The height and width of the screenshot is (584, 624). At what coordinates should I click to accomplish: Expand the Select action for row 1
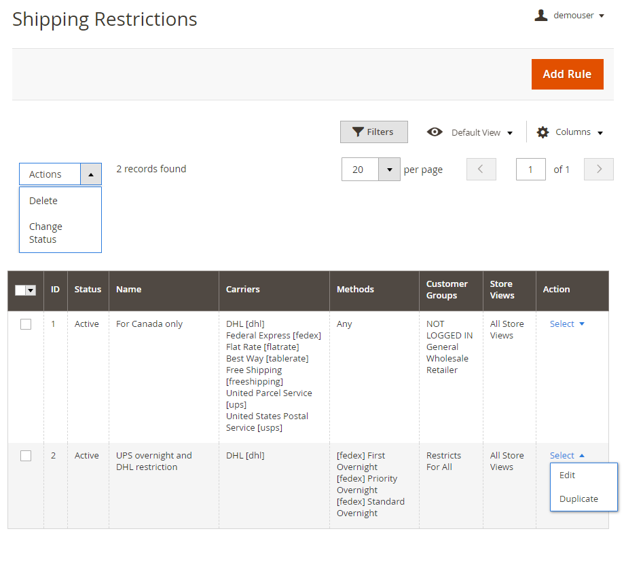pyautogui.click(x=567, y=324)
